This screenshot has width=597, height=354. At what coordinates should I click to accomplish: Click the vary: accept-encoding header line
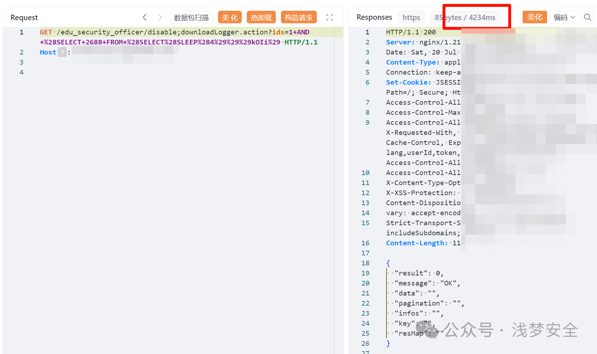coord(423,213)
